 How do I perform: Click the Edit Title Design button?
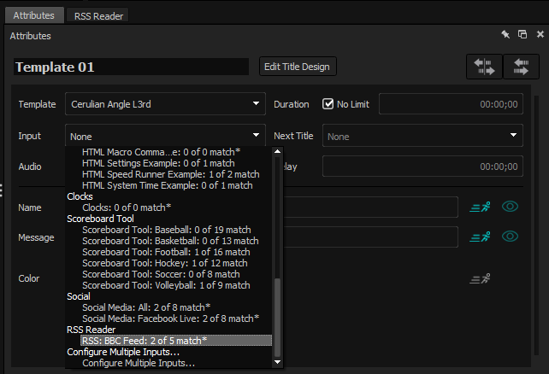298,67
